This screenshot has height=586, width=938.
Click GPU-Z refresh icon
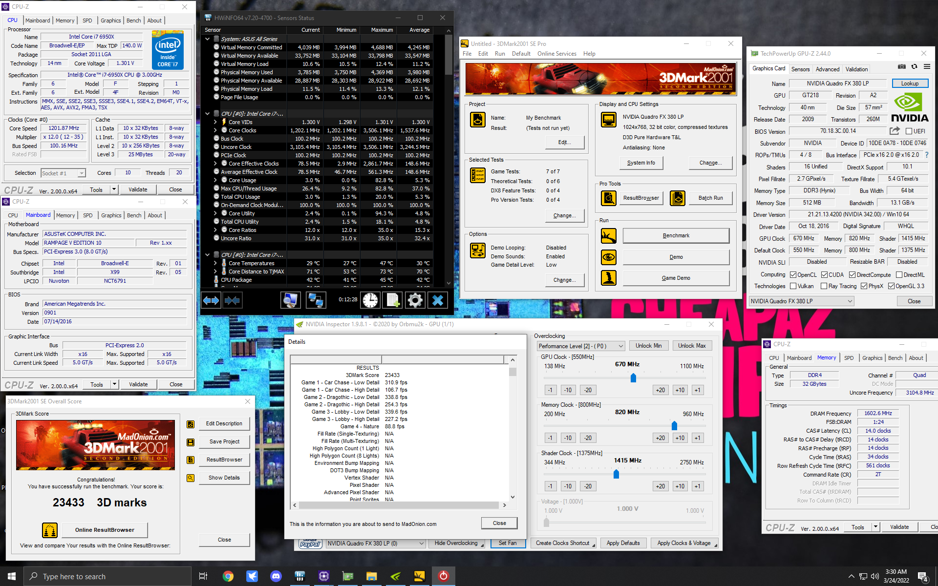pos(914,67)
